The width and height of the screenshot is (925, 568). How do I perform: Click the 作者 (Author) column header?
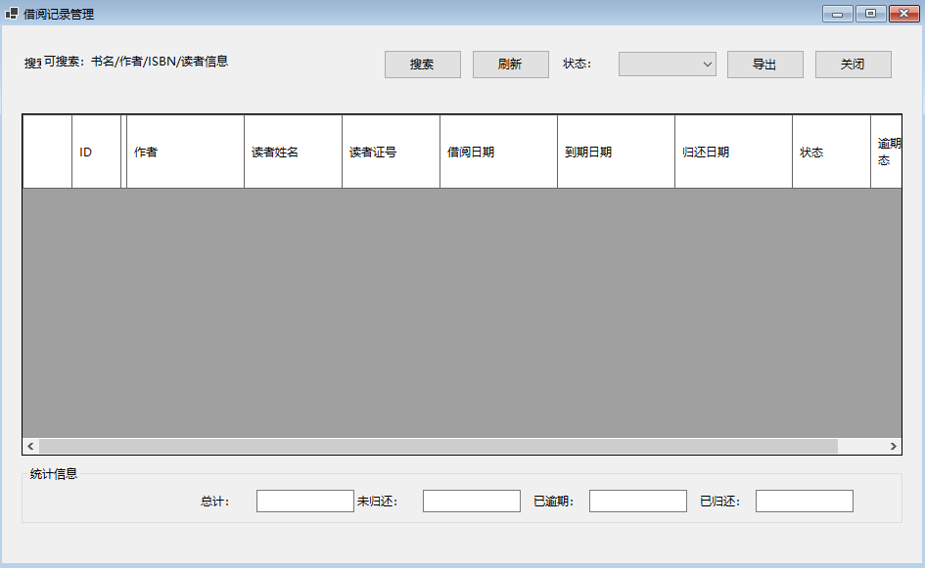[x=183, y=152]
